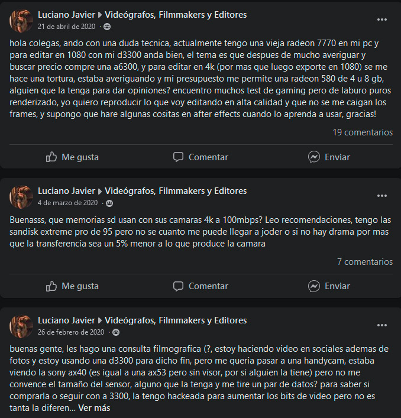Open the three-dot menu on March 4 post
Image resolution: width=401 pixels, height=418 pixels.
click(382, 196)
